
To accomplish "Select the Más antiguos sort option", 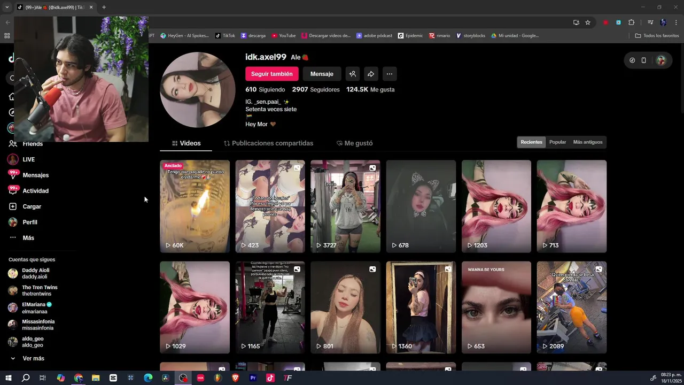I will point(588,142).
